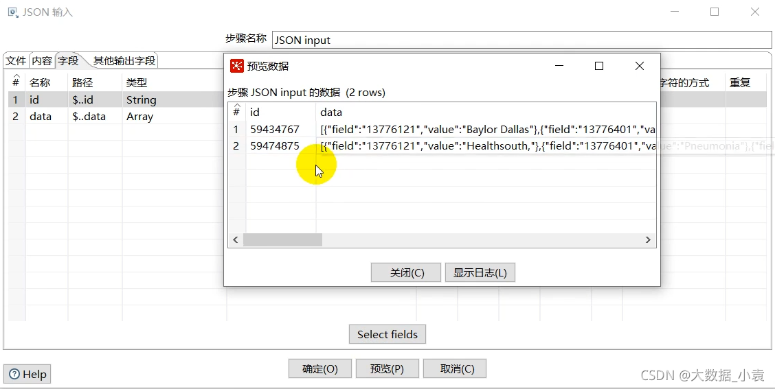This screenshot has height=389, width=775.
Task: Click left arrow of preview horizontal scrollbar
Action: click(x=235, y=240)
